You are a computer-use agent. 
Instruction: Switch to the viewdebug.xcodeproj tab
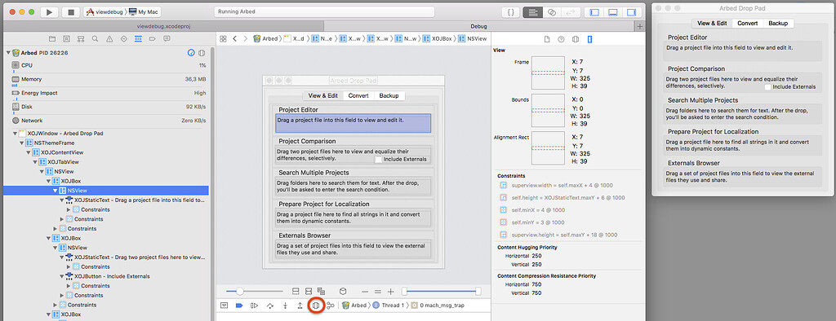pyautogui.click(x=162, y=26)
